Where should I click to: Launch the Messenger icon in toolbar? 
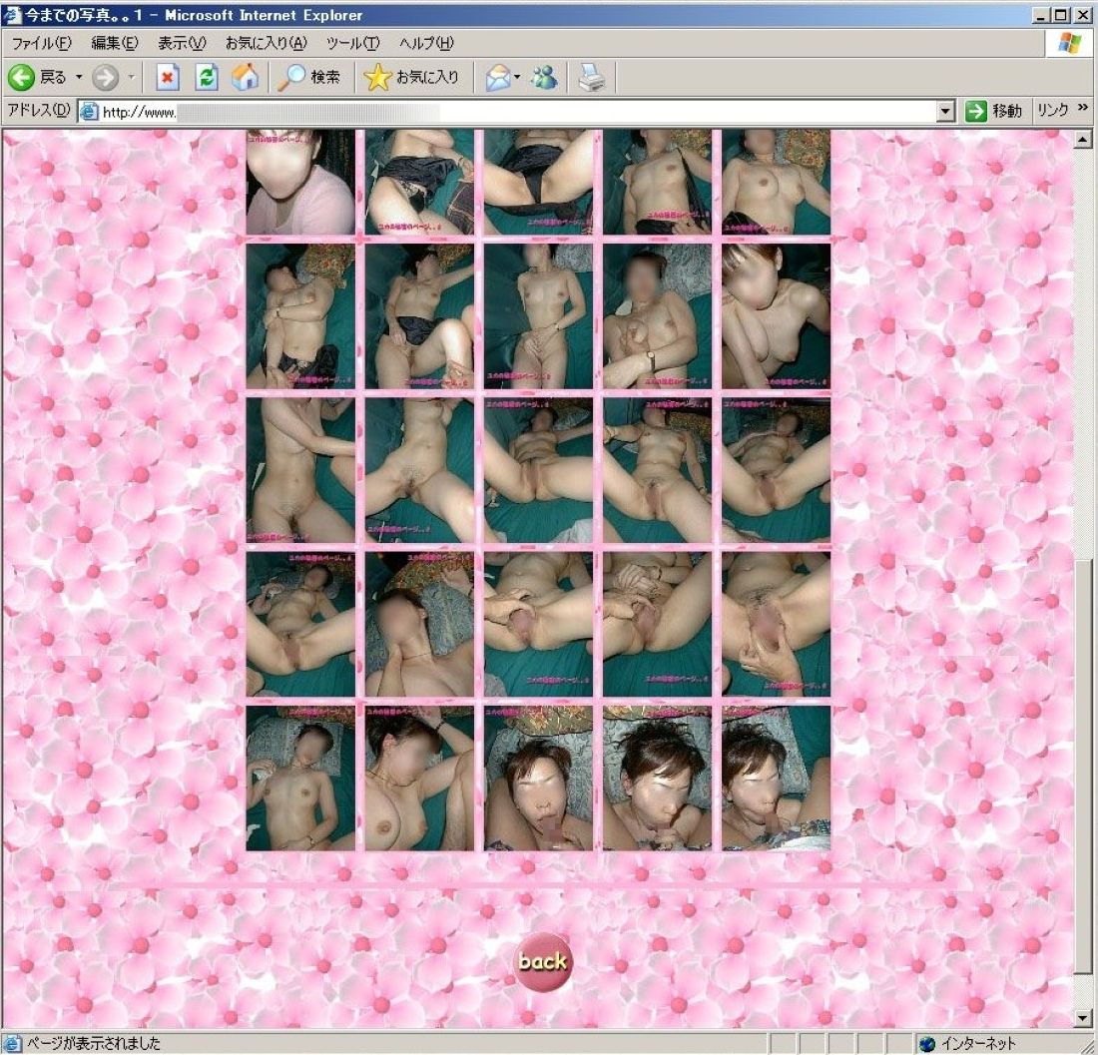coord(544,77)
